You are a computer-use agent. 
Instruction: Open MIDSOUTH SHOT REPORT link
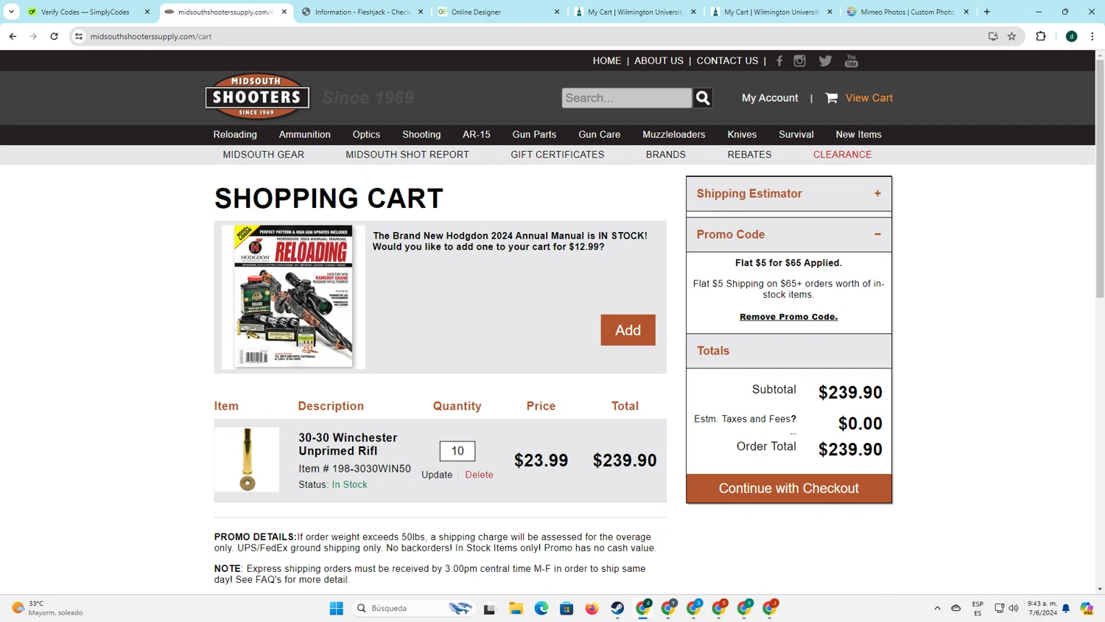(x=407, y=155)
